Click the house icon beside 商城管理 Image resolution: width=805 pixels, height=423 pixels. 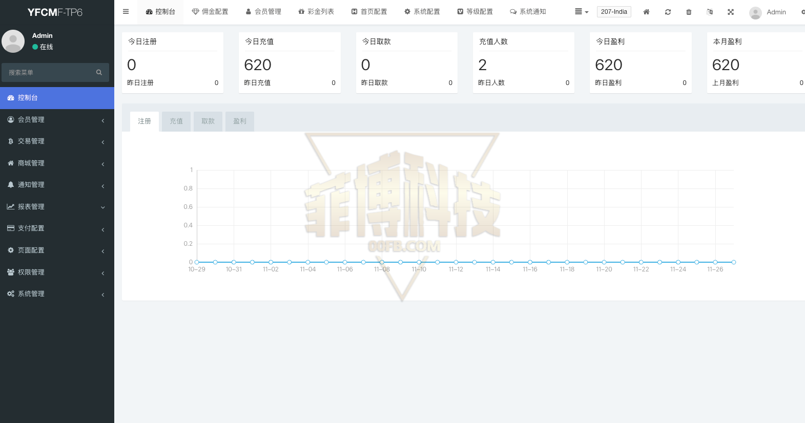(11, 163)
